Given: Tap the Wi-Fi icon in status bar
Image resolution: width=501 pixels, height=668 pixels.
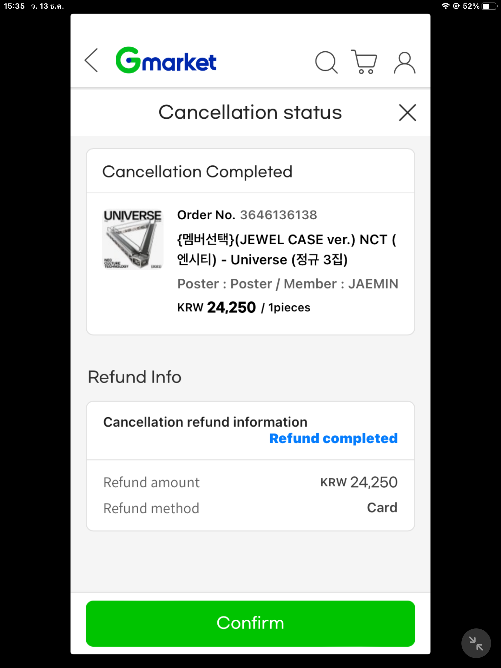Looking at the screenshot, I should pyautogui.click(x=445, y=6).
